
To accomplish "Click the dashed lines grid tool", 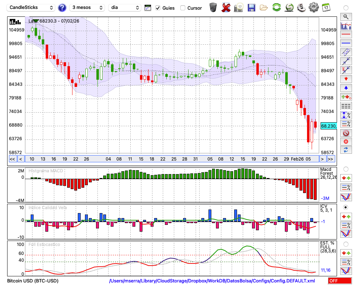I will [x=346, y=106].
